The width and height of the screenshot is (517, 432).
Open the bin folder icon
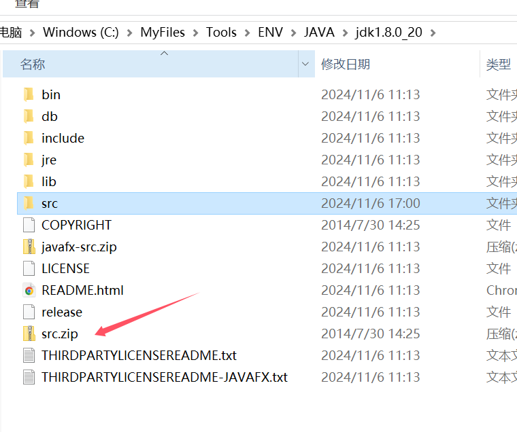(x=29, y=94)
